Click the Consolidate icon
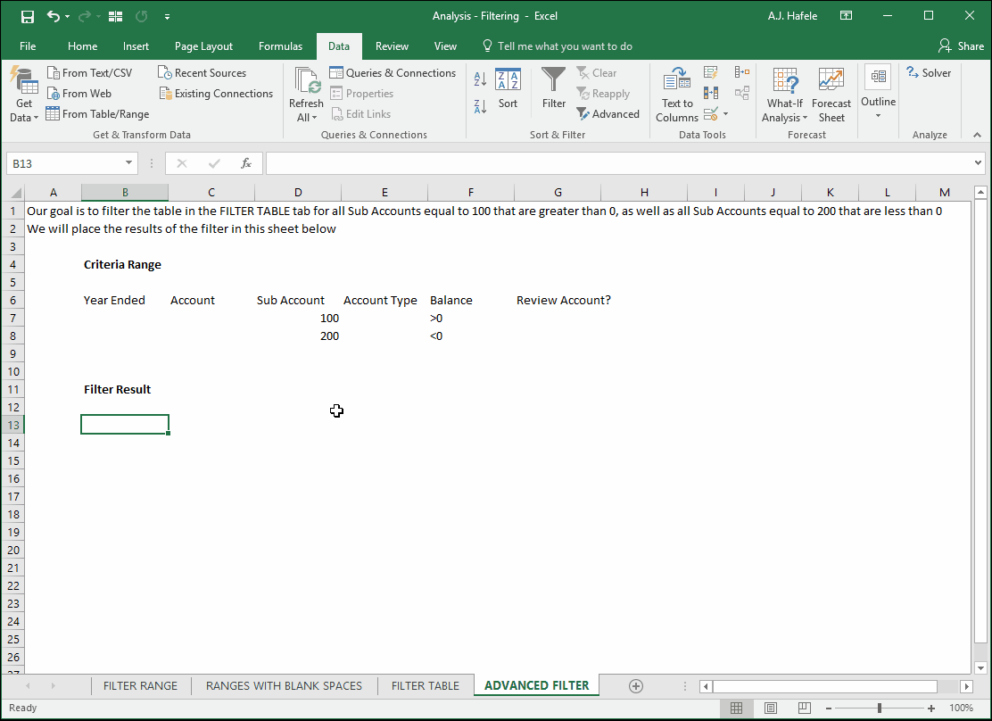This screenshot has width=992, height=721. [742, 72]
